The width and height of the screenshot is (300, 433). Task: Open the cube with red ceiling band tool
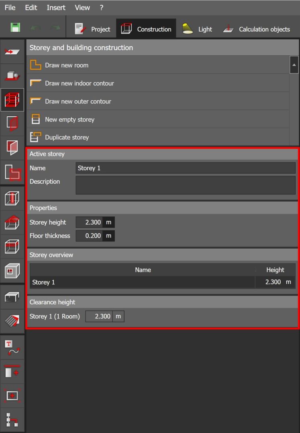point(12,246)
